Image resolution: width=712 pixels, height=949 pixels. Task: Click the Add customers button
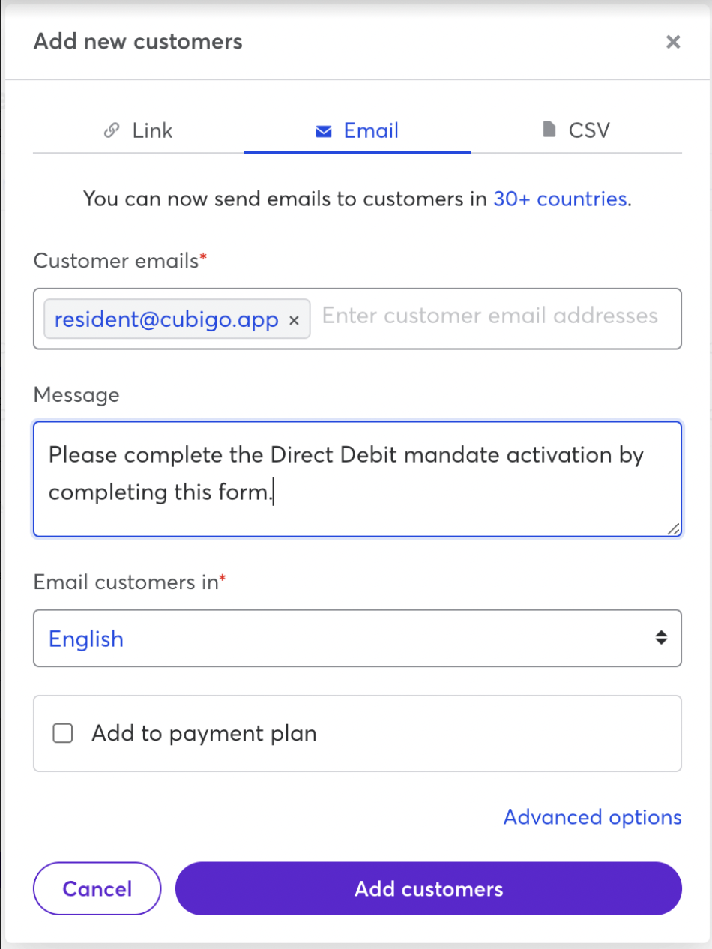click(429, 888)
